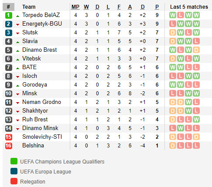Click the red rank 15 badge
This screenshot has width=212, height=187.
9,137
